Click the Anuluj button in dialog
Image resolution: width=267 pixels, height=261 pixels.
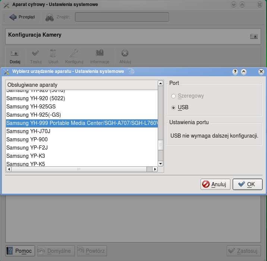click(216, 184)
